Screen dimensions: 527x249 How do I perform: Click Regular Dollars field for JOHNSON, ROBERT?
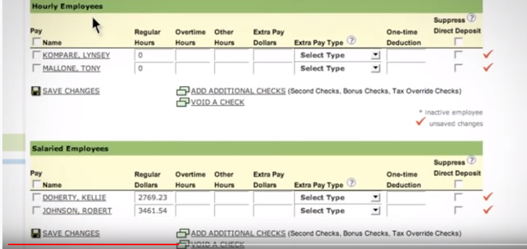[154, 211]
